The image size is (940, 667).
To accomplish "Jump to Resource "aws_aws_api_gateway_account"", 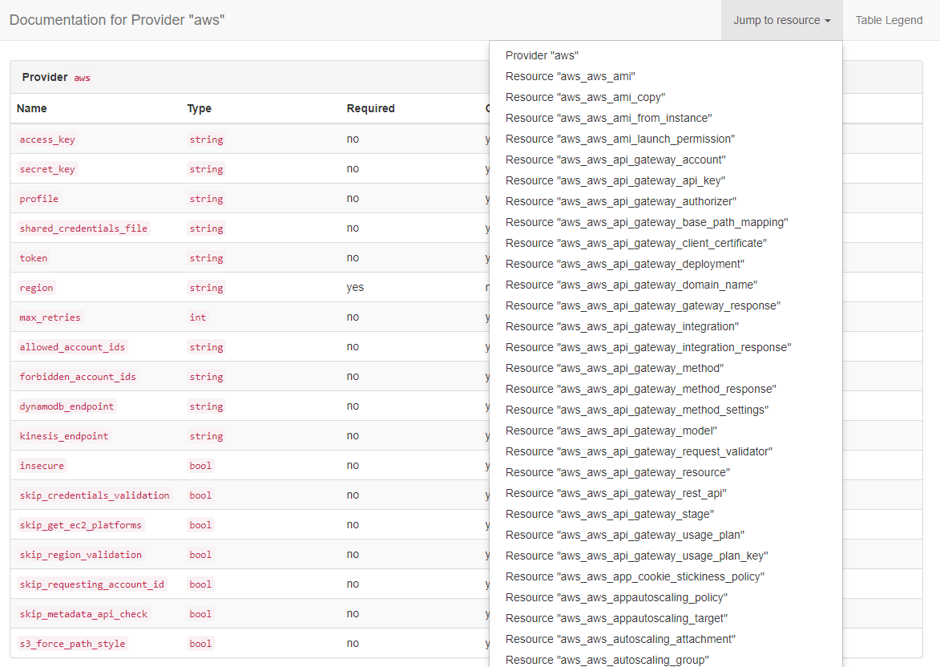I will pos(665,160).
